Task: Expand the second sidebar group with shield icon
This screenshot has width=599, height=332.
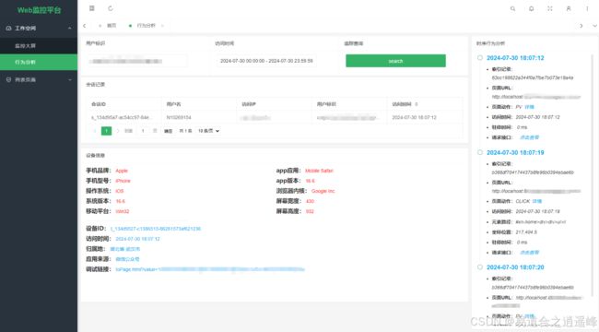Action: (69, 79)
